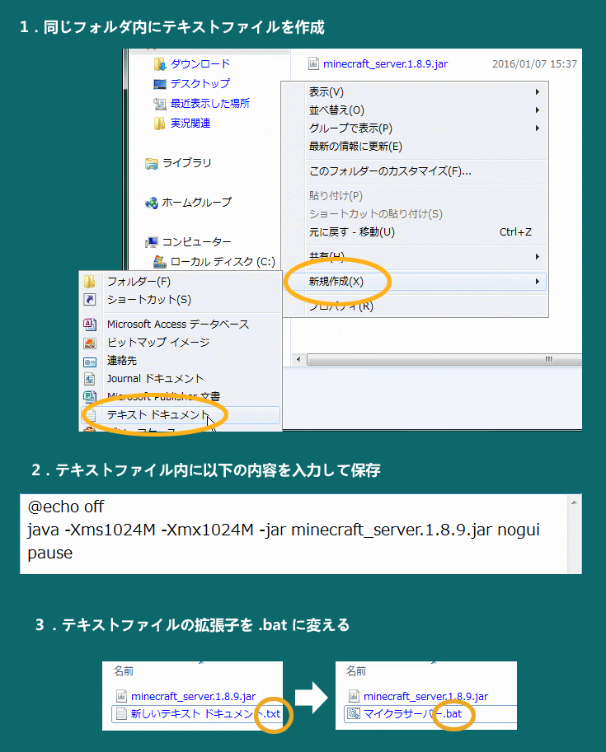
Task: Click the Computer icon (コンピューター)
Action: [151, 242]
